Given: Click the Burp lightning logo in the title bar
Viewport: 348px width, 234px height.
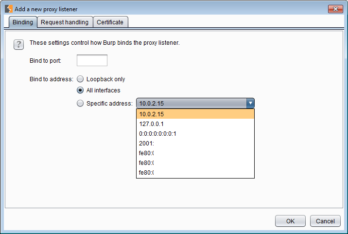Looking at the screenshot, I should (9, 9).
